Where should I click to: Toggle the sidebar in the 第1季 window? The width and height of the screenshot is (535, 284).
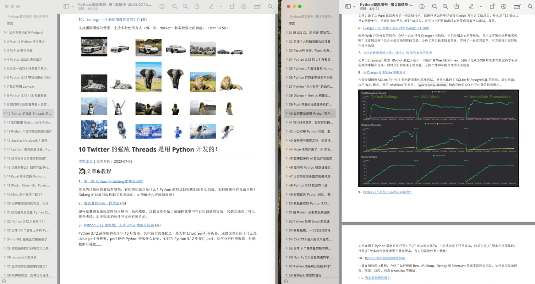pyautogui.click(x=66, y=6)
